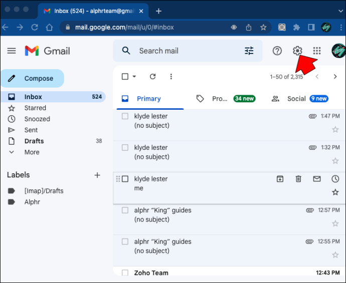This screenshot has height=283, width=346.
Task: Star the 12:55 PM alphr guides email
Action: (x=335, y=255)
